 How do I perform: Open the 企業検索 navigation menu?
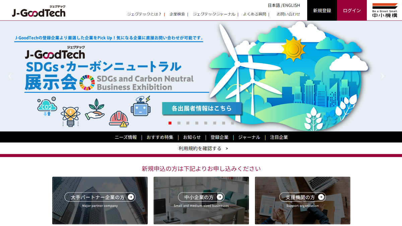point(177,15)
